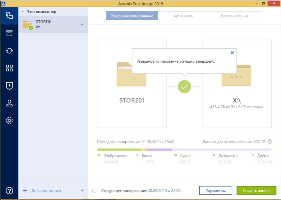Open Active Protection shield icon
The width and height of the screenshot is (281, 200).
click(x=9, y=86)
